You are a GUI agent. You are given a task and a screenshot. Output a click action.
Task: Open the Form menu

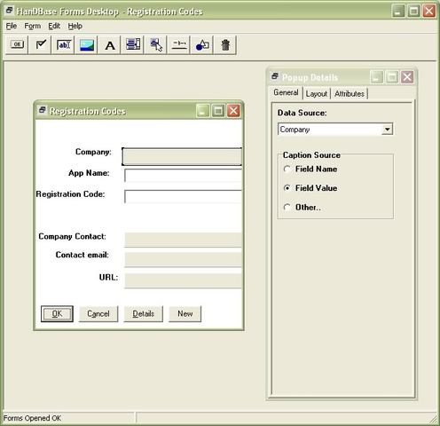(33, 26)
